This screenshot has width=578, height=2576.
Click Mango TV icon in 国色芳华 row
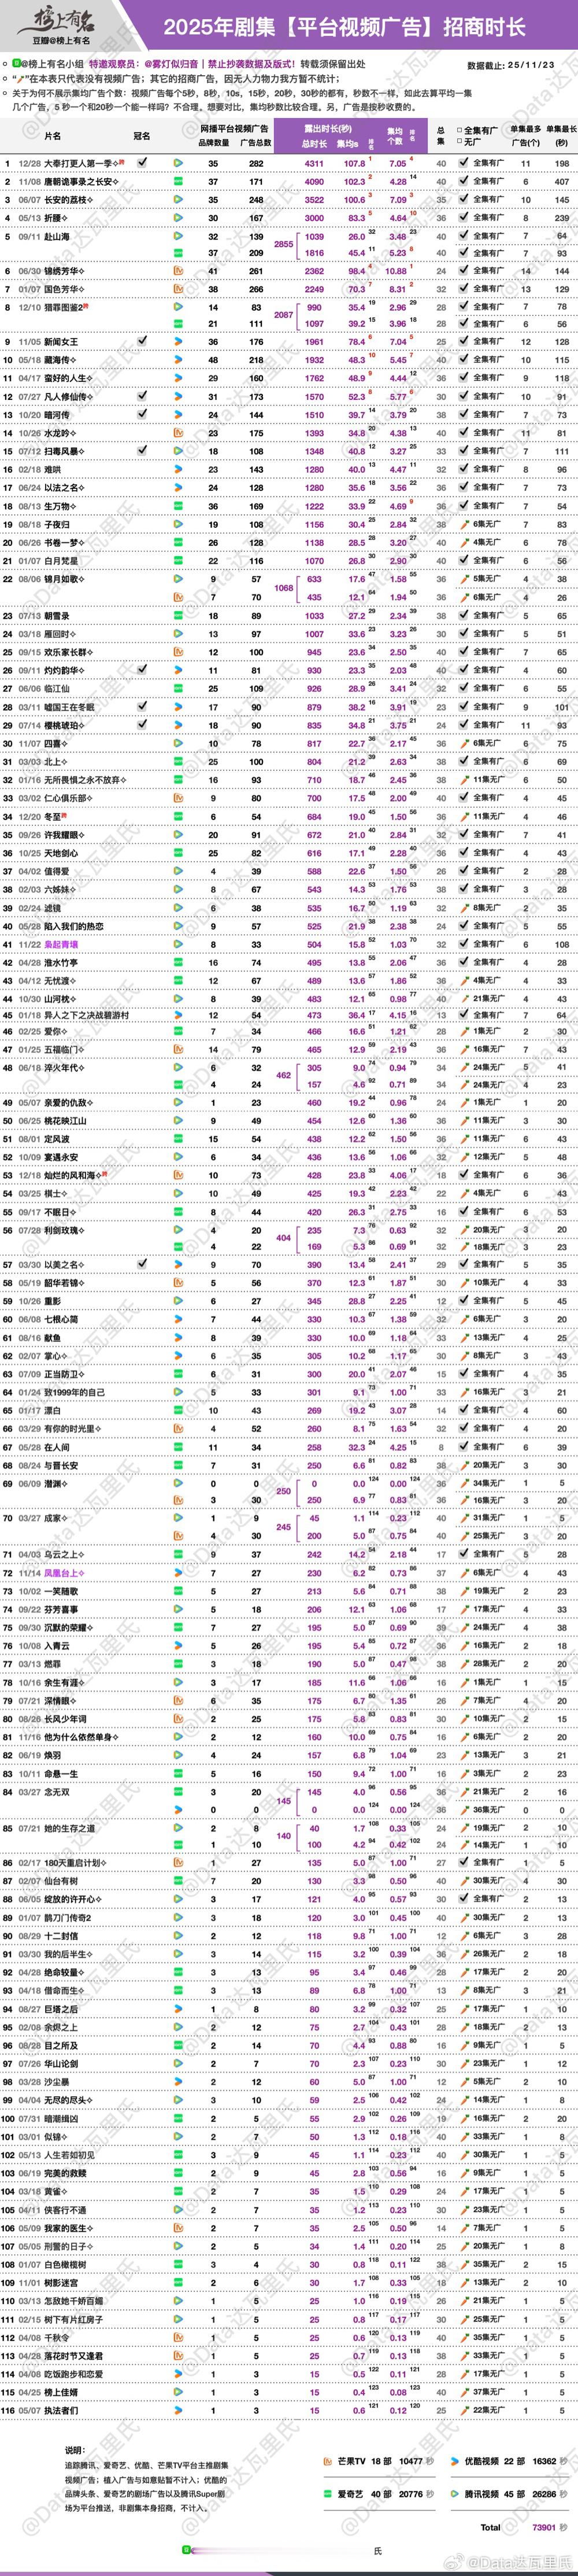pos(179,289)
